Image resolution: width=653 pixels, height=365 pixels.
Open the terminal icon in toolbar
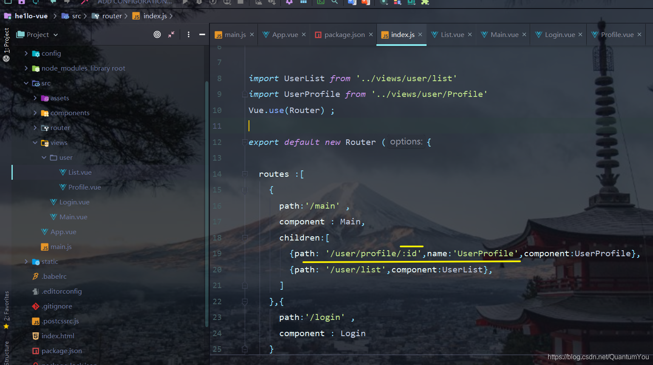point(321,2)
